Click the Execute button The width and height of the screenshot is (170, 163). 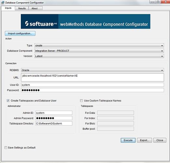128,140
